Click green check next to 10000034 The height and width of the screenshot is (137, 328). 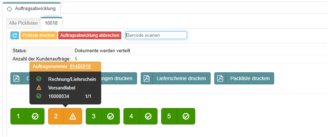(39, 96)
